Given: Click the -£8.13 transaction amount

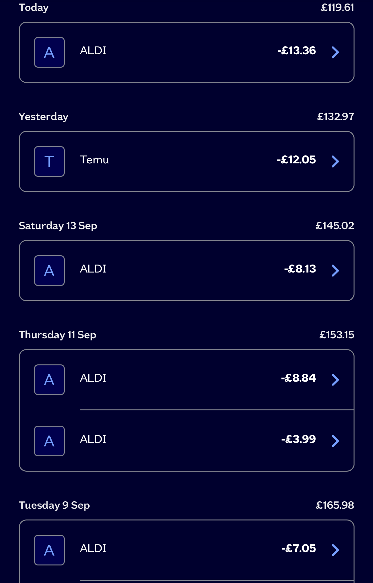Looking at the screenshot, I should [x=300, y=269].
